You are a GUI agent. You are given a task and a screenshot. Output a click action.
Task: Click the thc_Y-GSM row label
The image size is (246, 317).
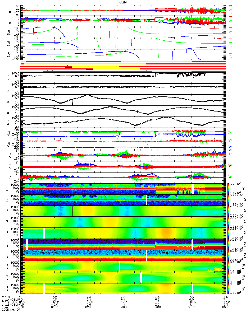(x=9, y=302)
